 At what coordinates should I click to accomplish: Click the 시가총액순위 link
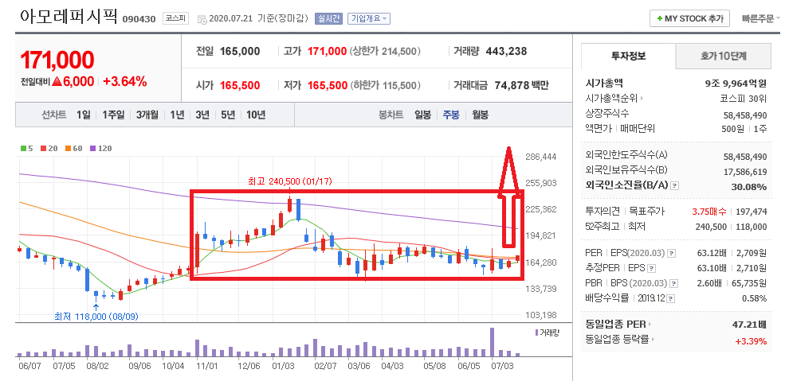611,99
